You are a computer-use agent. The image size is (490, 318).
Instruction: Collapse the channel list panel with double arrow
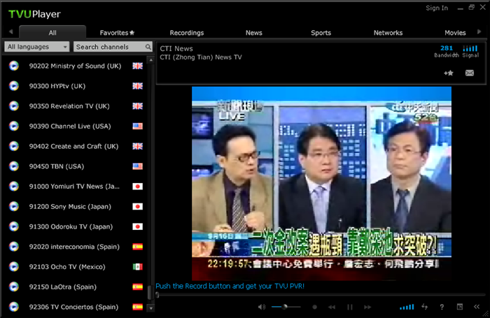pyautogui.click(x=477, y=307)
